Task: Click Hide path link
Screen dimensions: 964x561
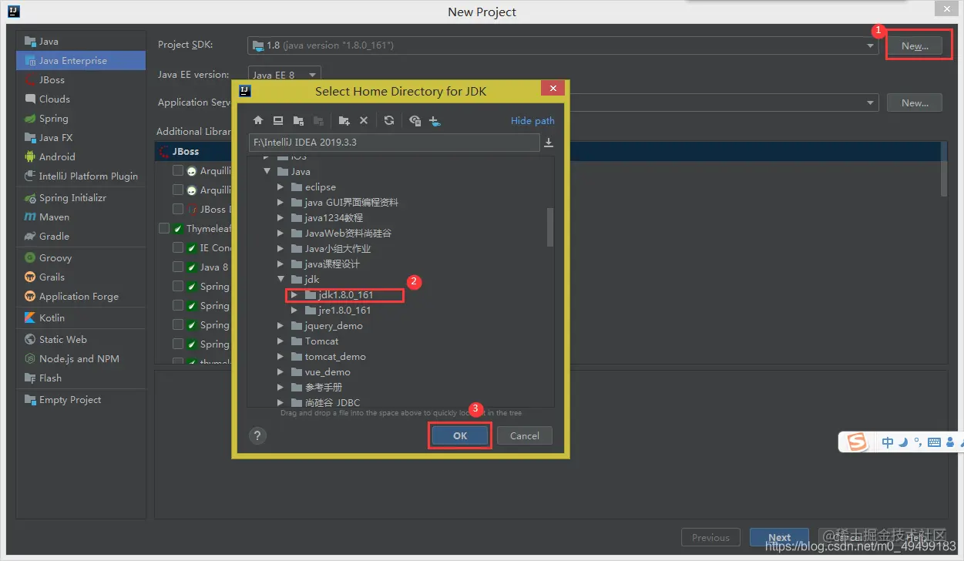Action: pos(532,121)
